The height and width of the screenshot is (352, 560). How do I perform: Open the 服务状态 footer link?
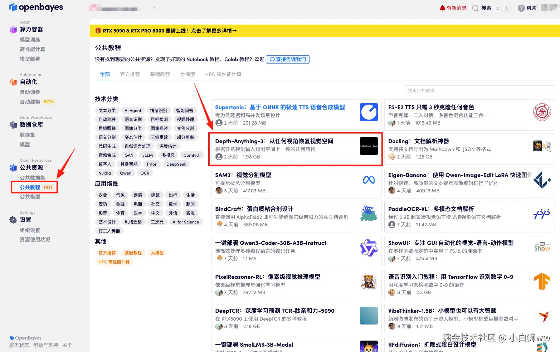19,345
